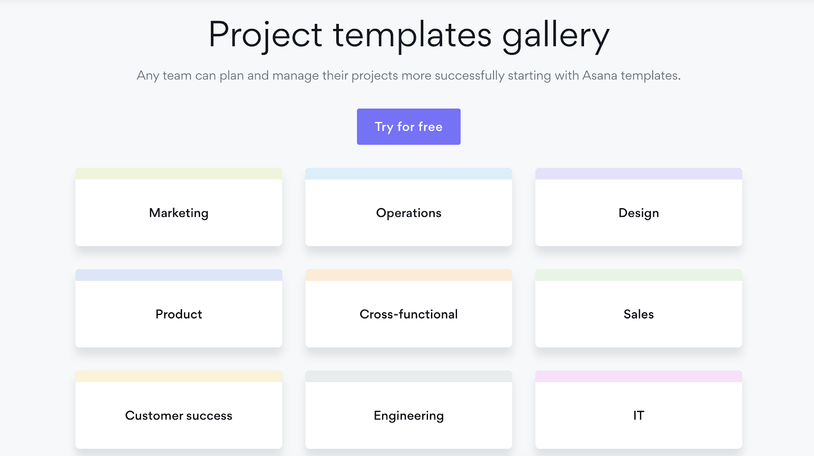Select the Customer success category card

click(x=179, y=410)
